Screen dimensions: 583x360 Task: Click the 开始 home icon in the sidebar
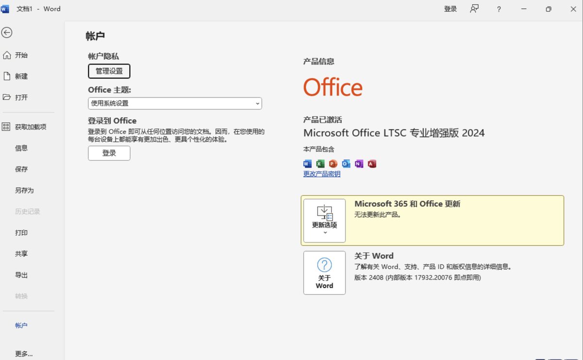tap(7, 55)
